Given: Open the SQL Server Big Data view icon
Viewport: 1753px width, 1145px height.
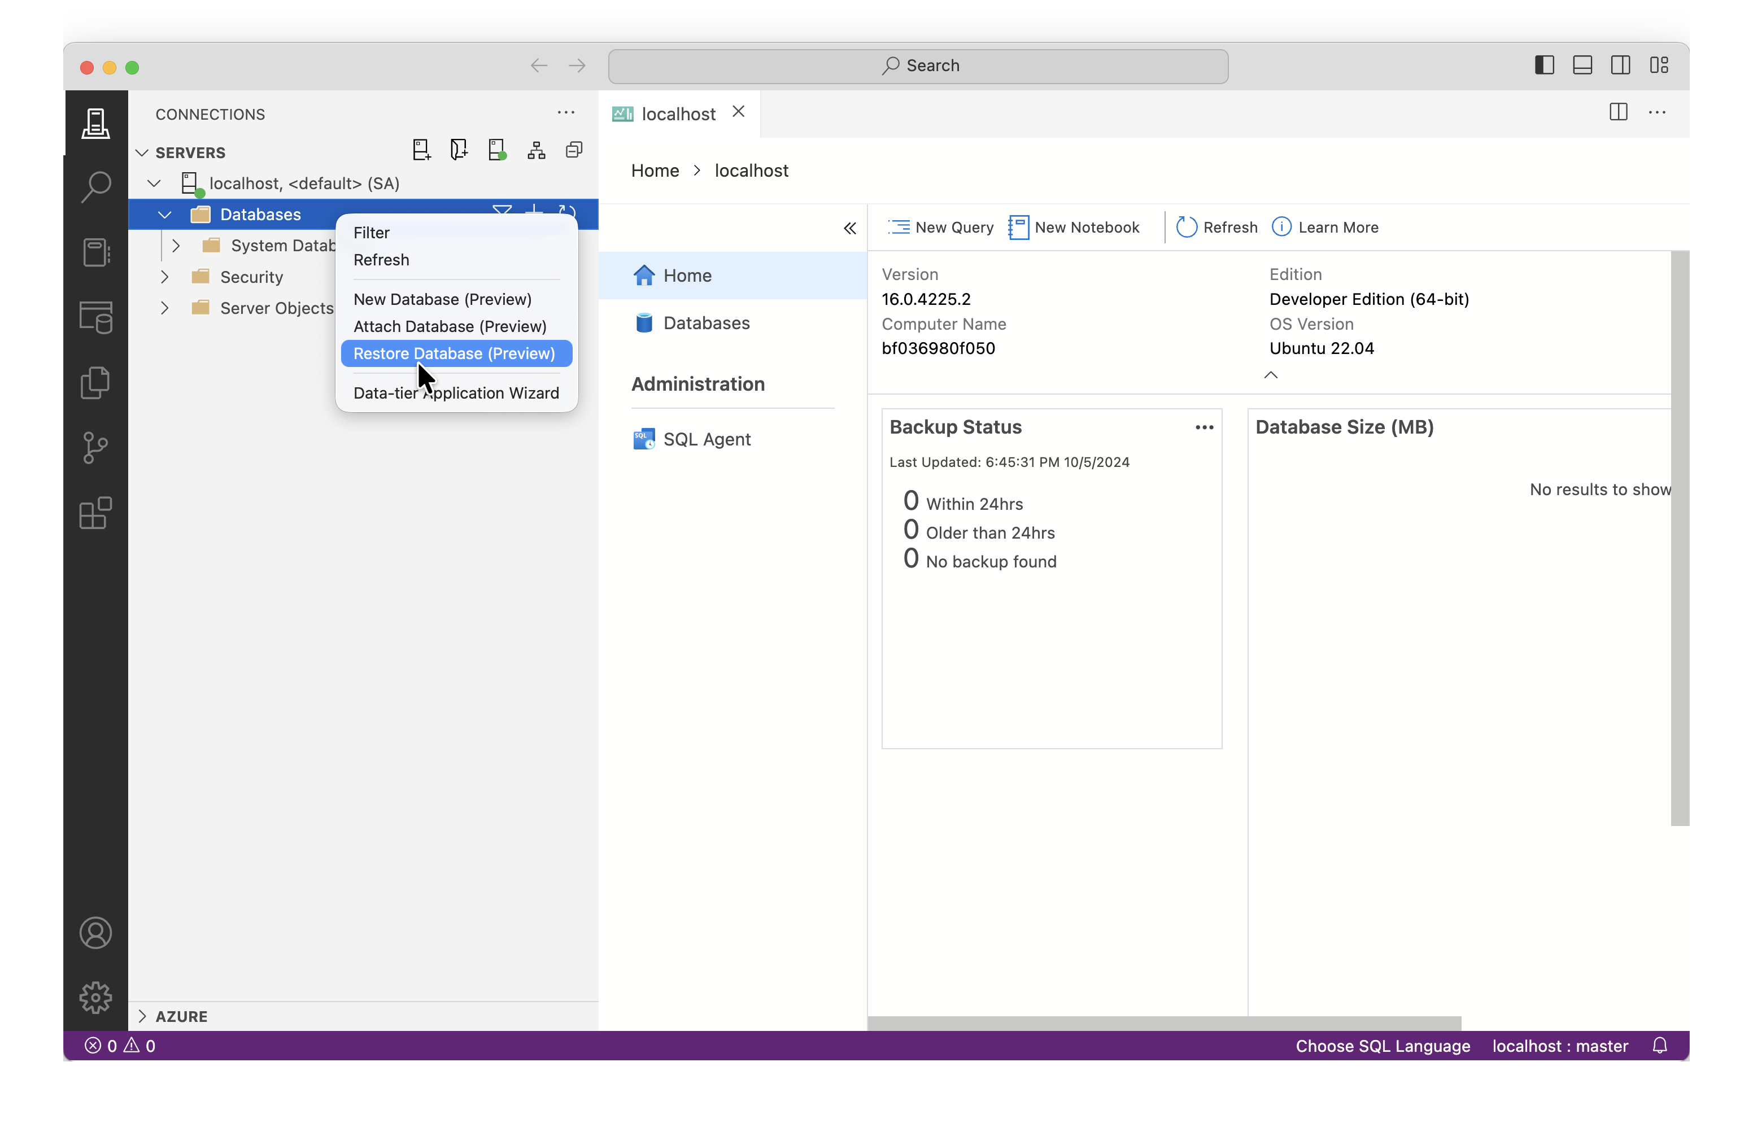Looking at the screenshot, I should click(x=95, y=317).
